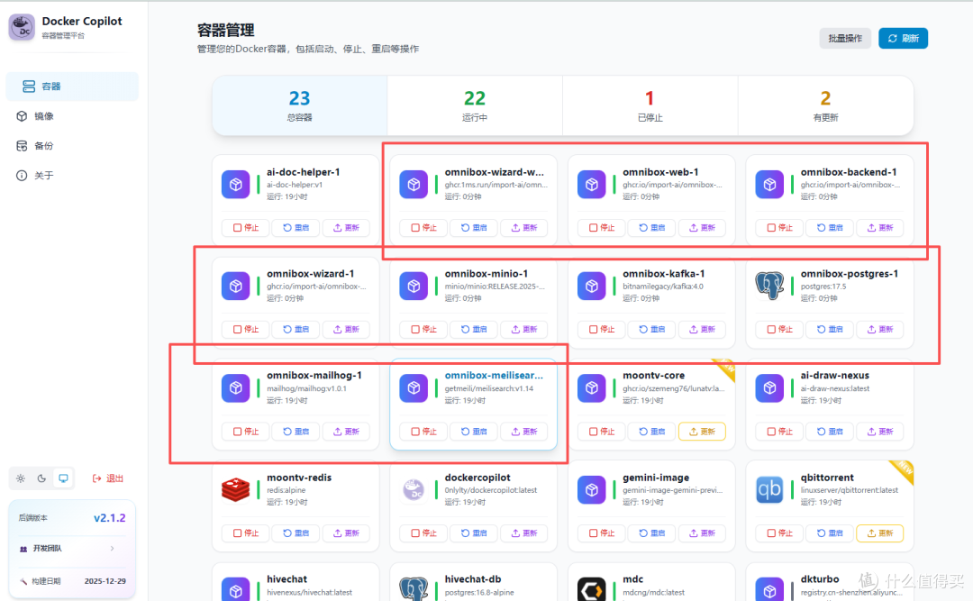Click the mdc container icon
This screenshot has height=601, width=973.
(591, 589)
